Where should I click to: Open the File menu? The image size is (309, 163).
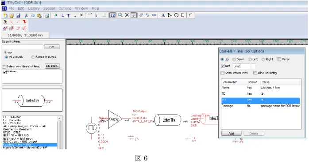pyautogui.click(x=11, y=8)
